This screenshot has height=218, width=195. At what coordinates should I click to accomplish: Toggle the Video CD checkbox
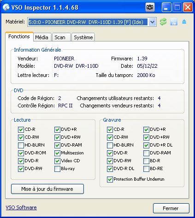[57, 161]
